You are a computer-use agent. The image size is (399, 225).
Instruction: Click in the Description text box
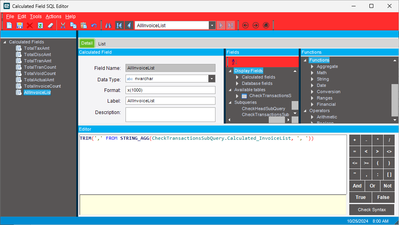click(x=170, y=114)
